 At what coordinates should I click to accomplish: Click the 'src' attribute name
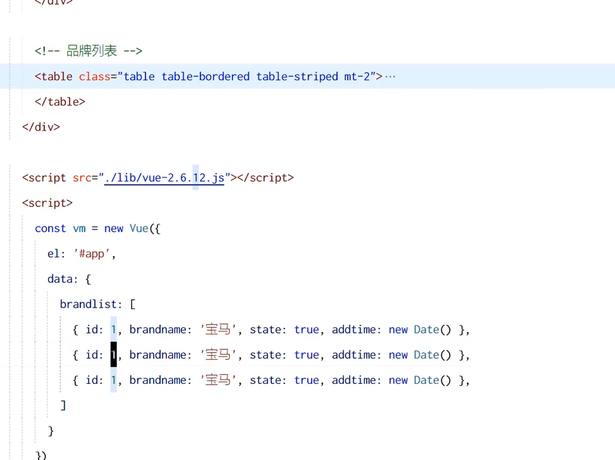coord(82,178)
